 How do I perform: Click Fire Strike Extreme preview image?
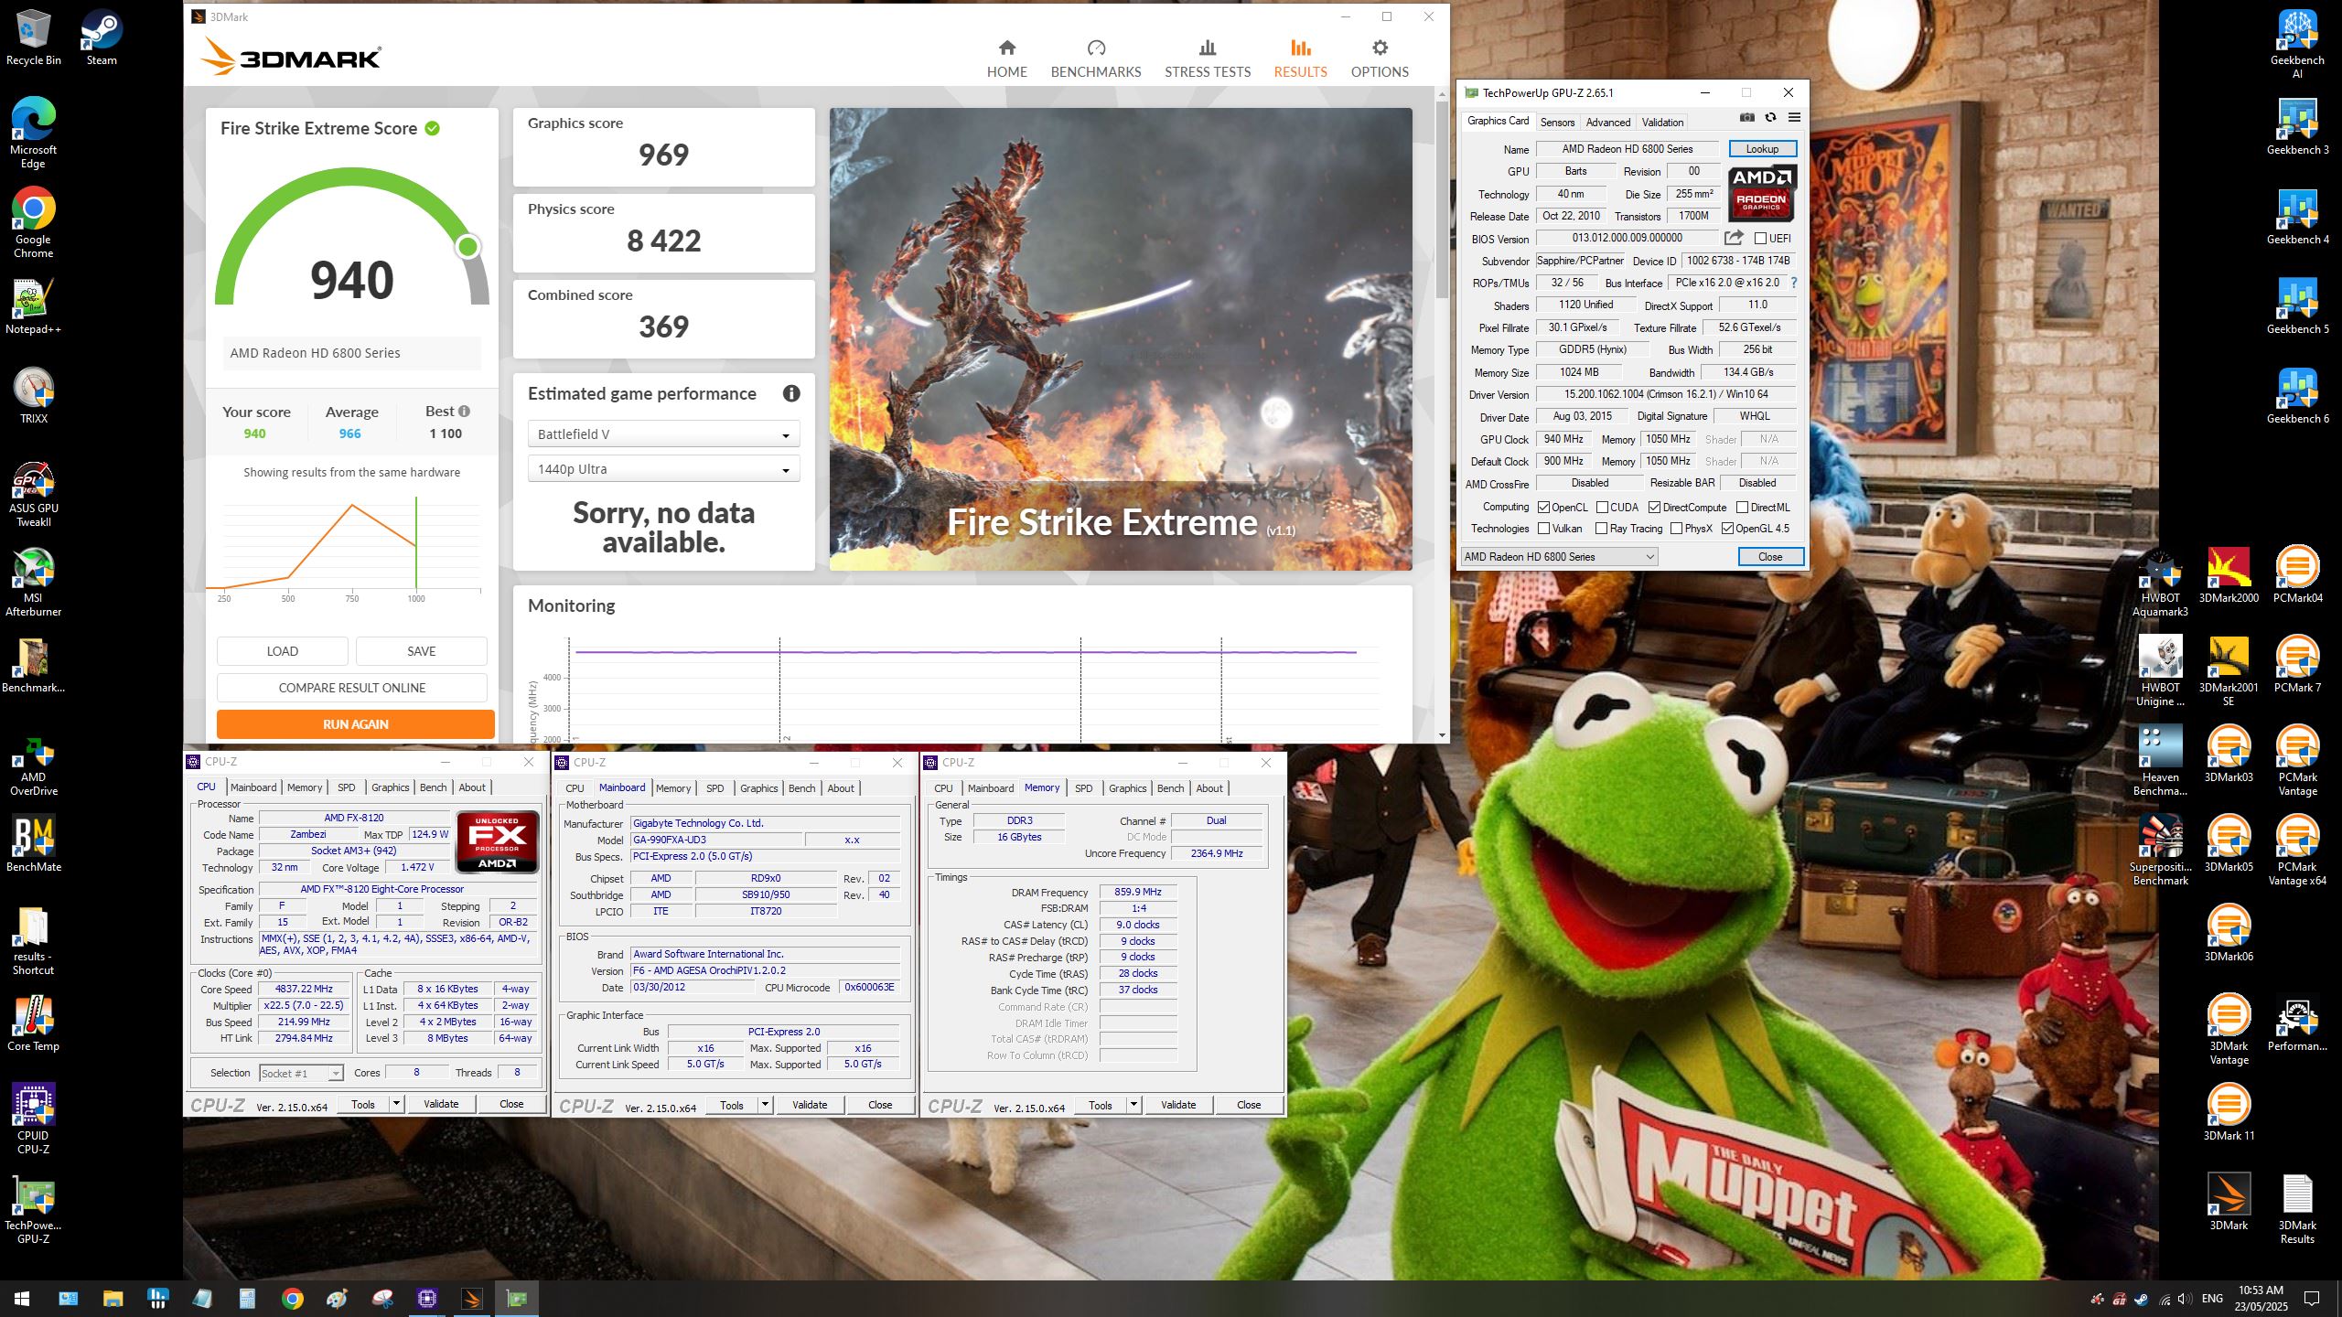click(x=1120, y=339)
